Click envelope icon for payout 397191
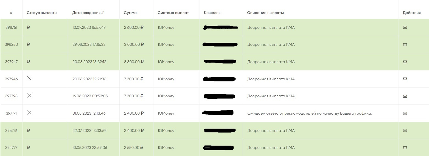The image size is (429, 156). tap(405, 113)
